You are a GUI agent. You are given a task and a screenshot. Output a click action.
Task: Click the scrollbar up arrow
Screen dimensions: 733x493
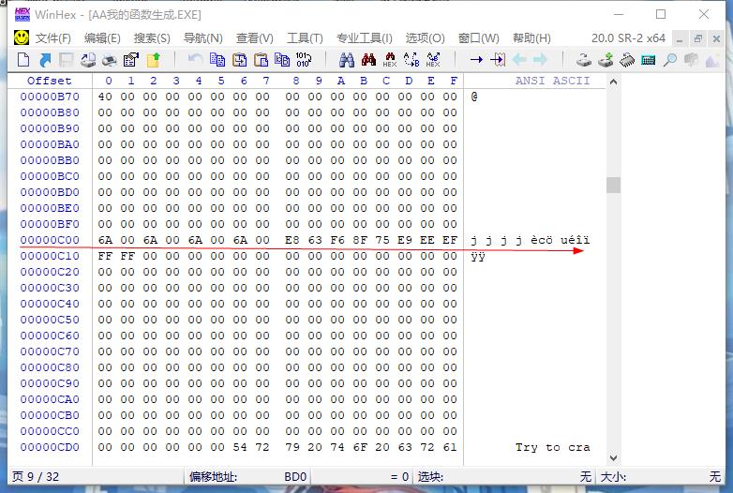pyautogui.click(x=613, y=82)
